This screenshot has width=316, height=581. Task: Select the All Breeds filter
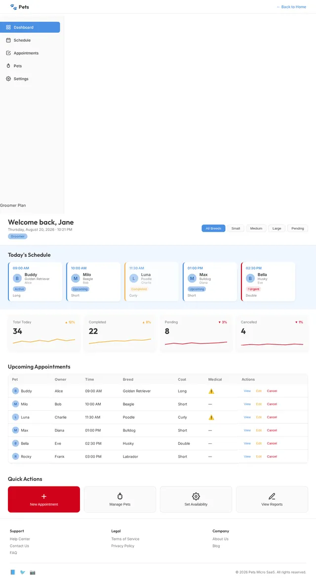tap(213, 229)
